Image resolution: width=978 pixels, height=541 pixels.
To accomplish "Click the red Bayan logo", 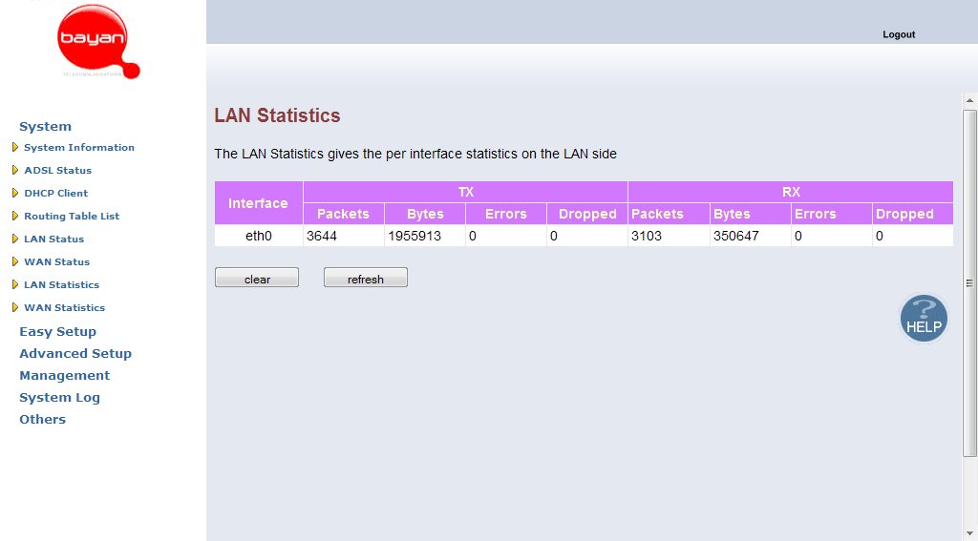I will (98, 41).
